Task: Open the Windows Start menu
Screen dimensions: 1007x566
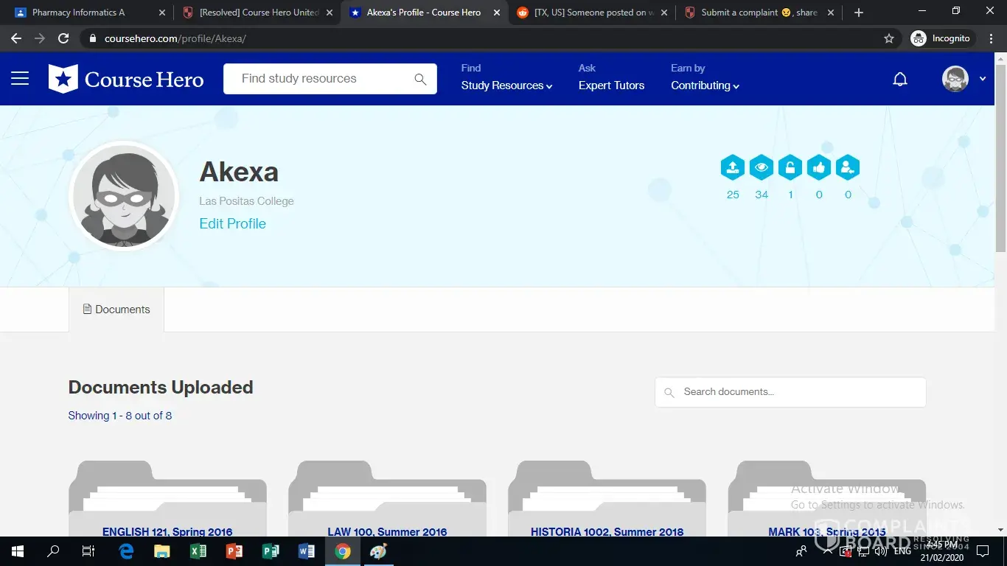Action: [18, 551]
